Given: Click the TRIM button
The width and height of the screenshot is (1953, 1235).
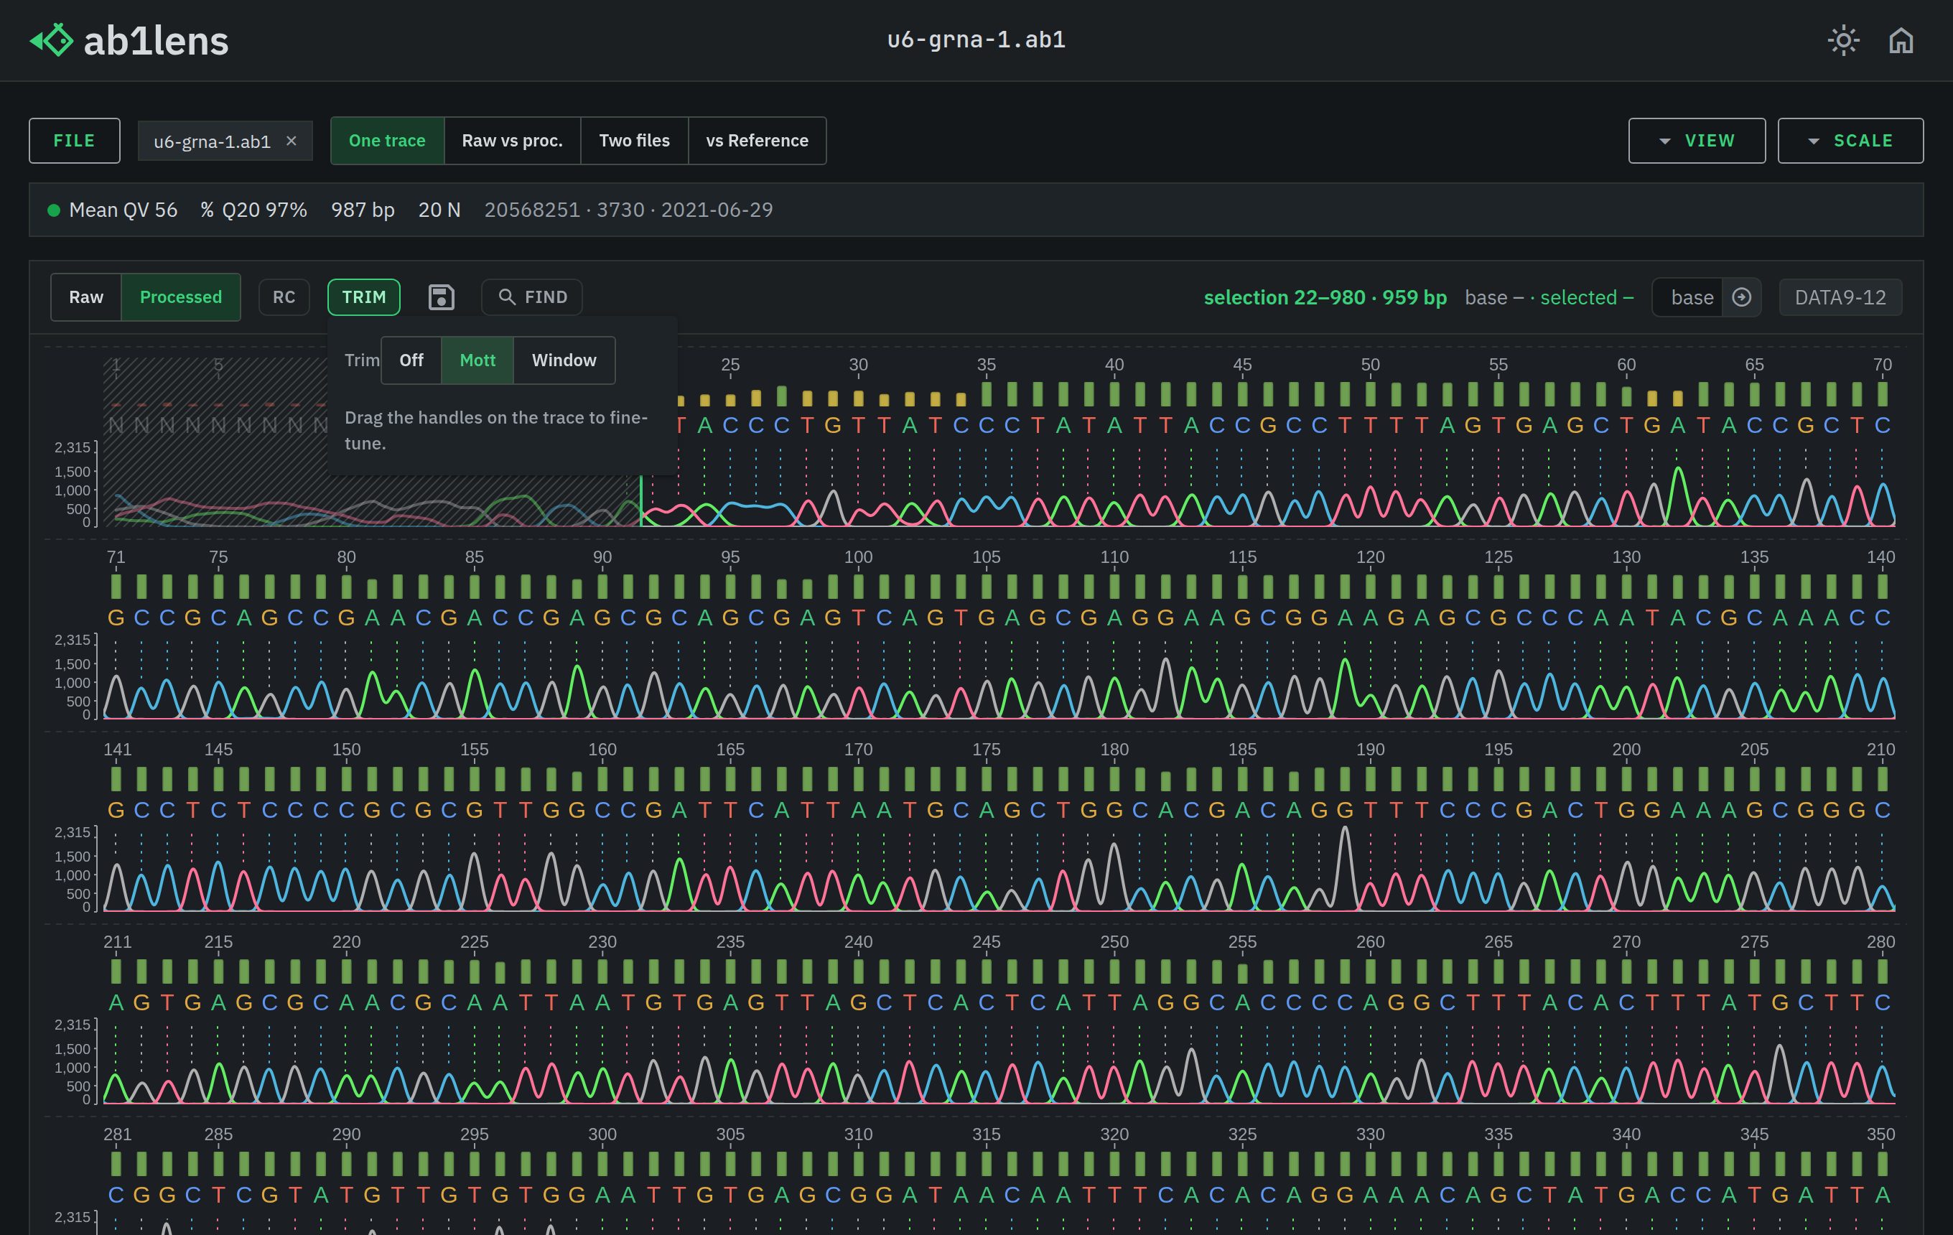Looking at the screenshot, I should [363, 297].
